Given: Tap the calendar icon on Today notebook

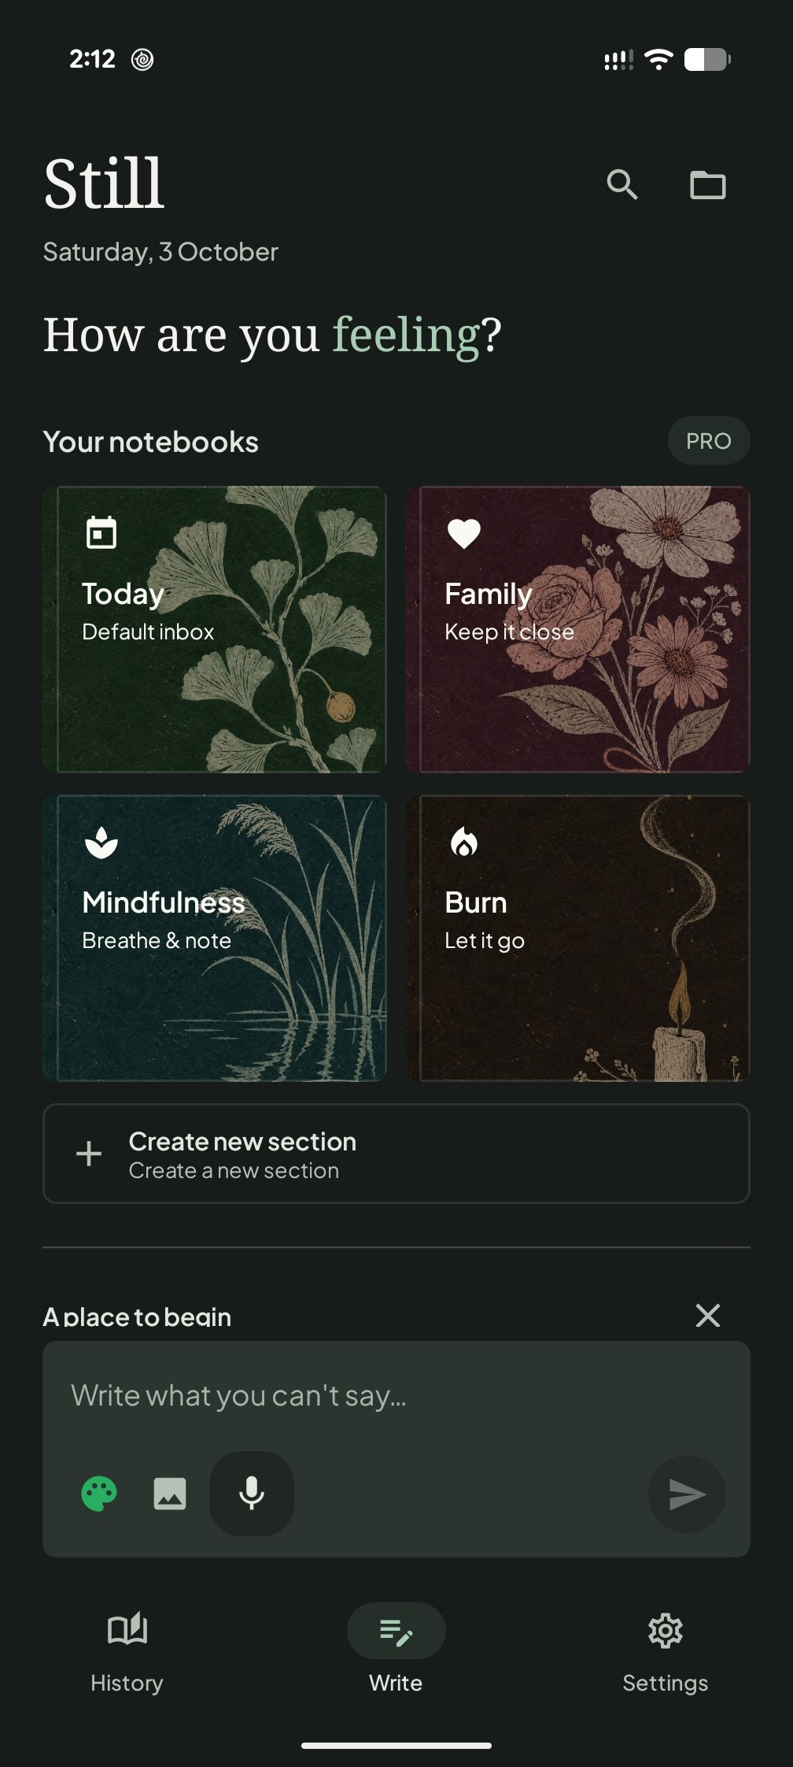Looking at the screenshot, I should (x=101, y=533).
